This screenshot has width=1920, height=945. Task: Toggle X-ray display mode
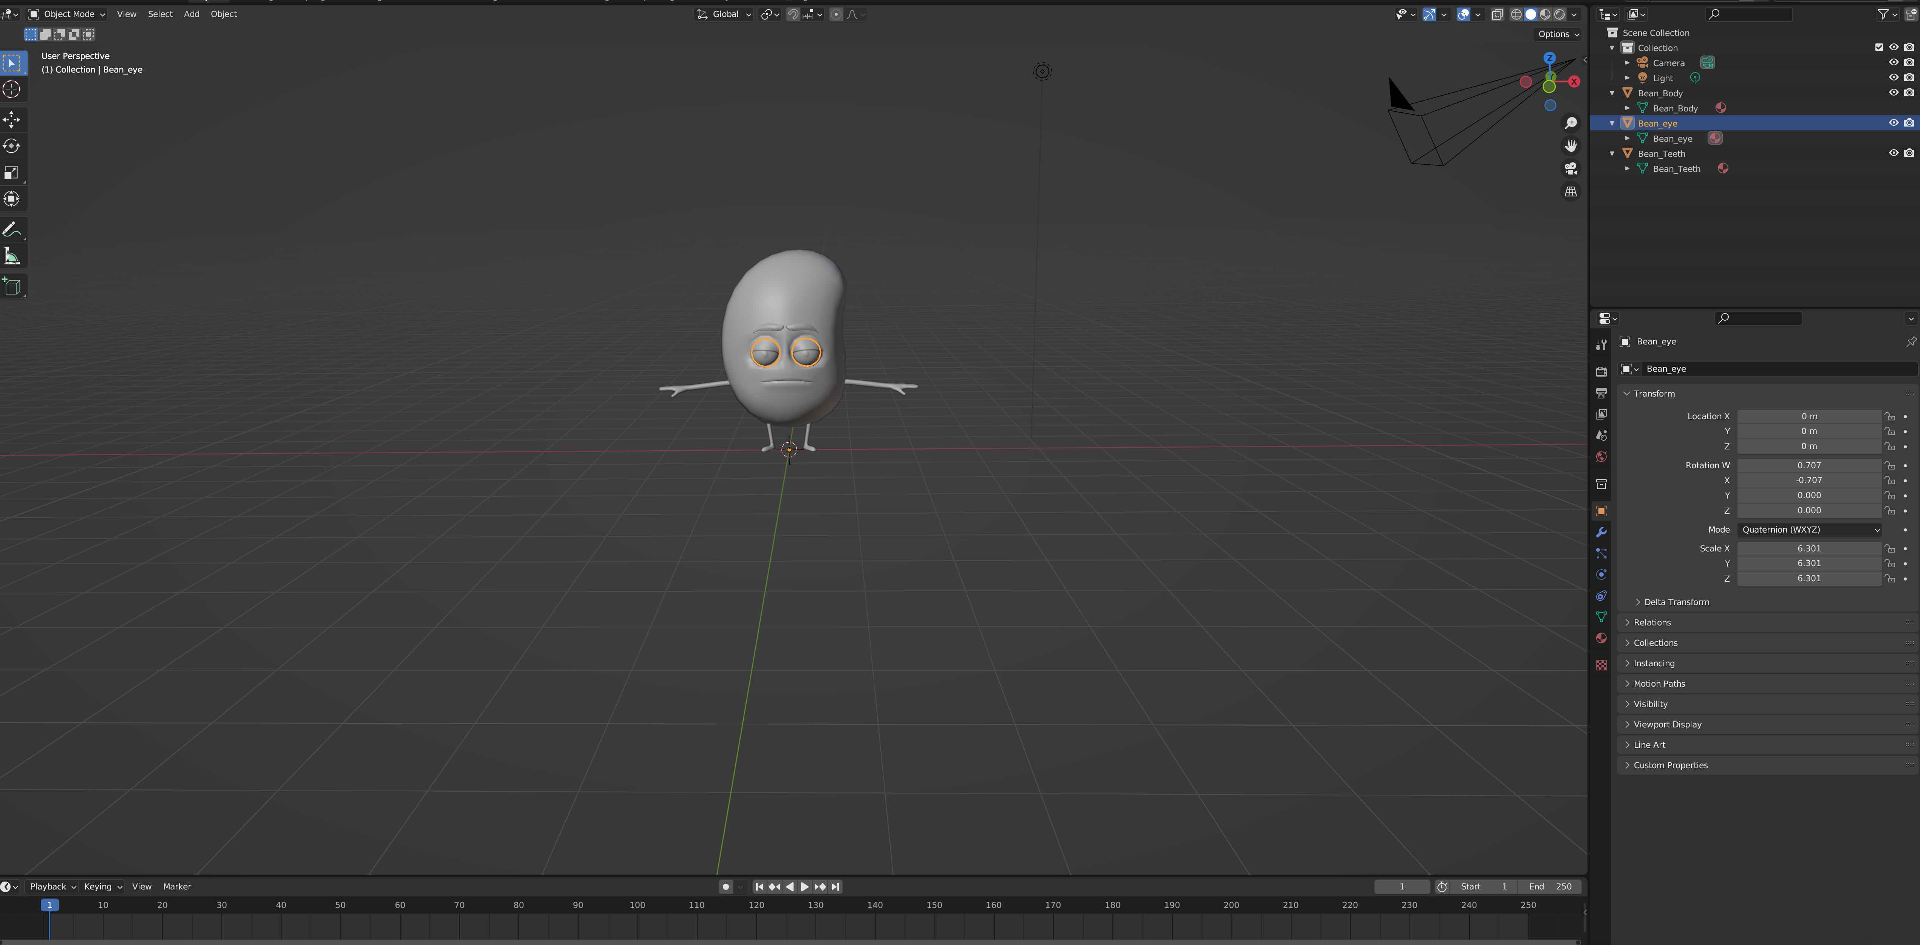click(x=1497, y=14)
